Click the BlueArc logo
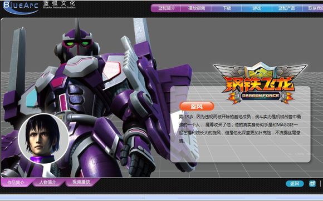 tap(21, 7)
